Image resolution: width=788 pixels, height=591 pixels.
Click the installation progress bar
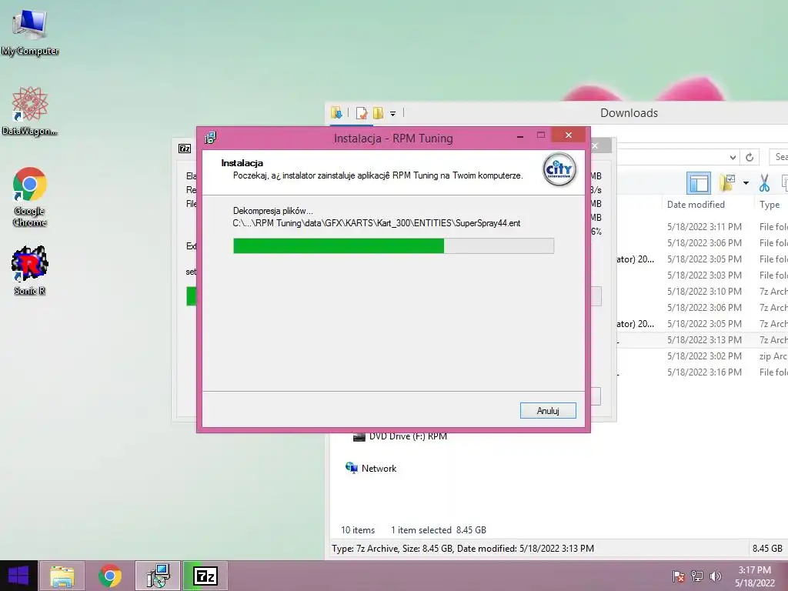(393, 245)
